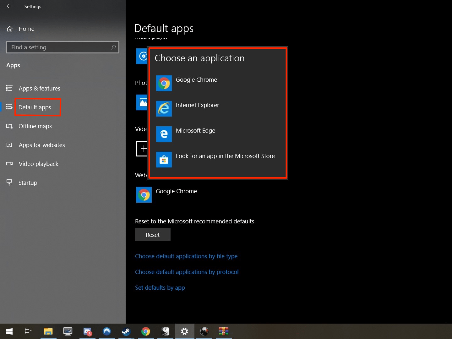Select Internet Explorer icon in popup

(x=164, y=109)
